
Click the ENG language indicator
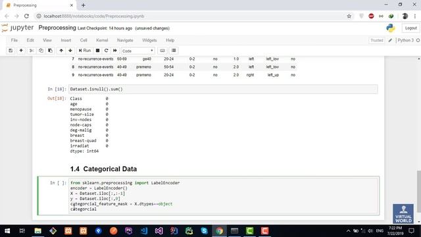pyautogui.click(x=380, y=231)
